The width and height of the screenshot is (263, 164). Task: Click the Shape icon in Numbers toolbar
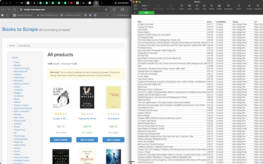pyautogui.click(x=212, y=7)
